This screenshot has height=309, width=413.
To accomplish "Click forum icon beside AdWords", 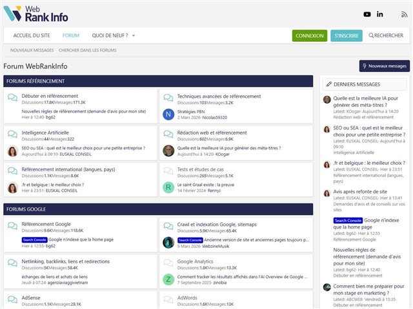I will [168, 299].
